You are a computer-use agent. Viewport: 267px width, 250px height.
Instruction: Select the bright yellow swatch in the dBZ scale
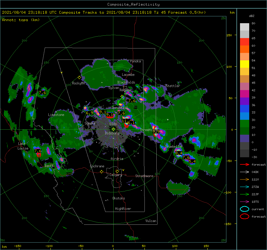point(244,64)
